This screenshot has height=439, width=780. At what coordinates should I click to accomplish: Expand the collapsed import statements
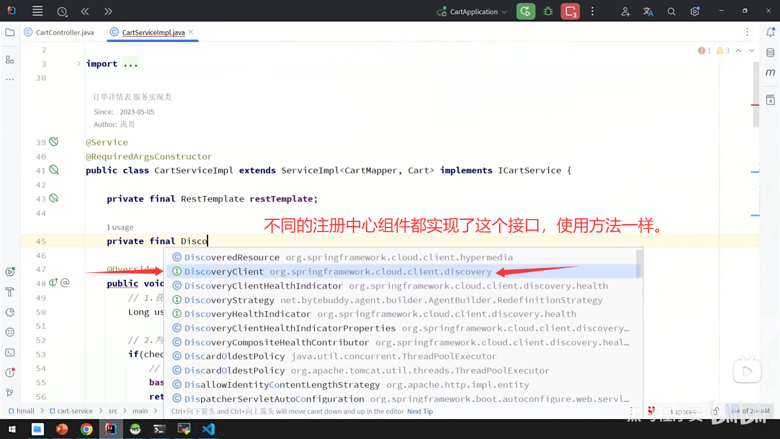click(x=130, y=63)
